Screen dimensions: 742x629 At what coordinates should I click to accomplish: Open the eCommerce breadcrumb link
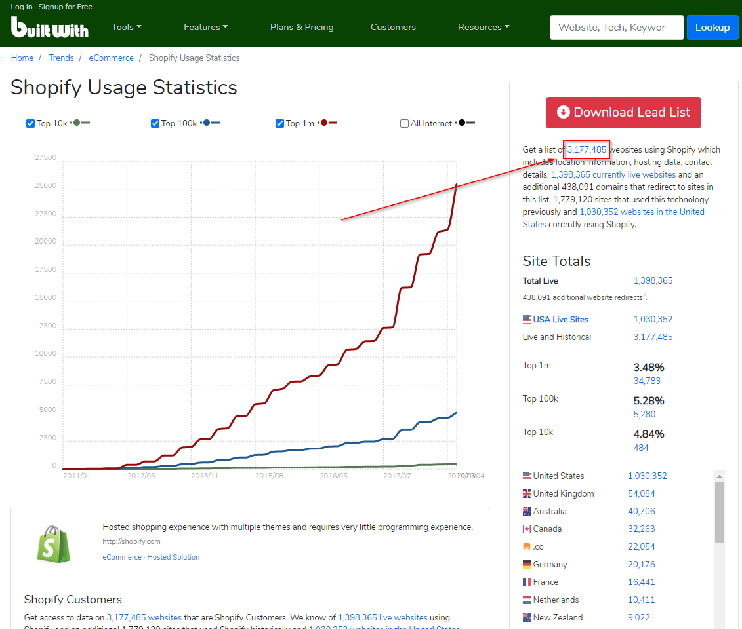point(112,58)
